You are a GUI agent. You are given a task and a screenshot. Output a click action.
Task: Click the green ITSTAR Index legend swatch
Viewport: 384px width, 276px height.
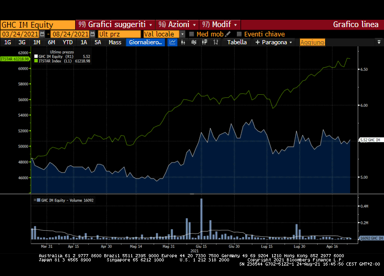click(x=35, y=61)
